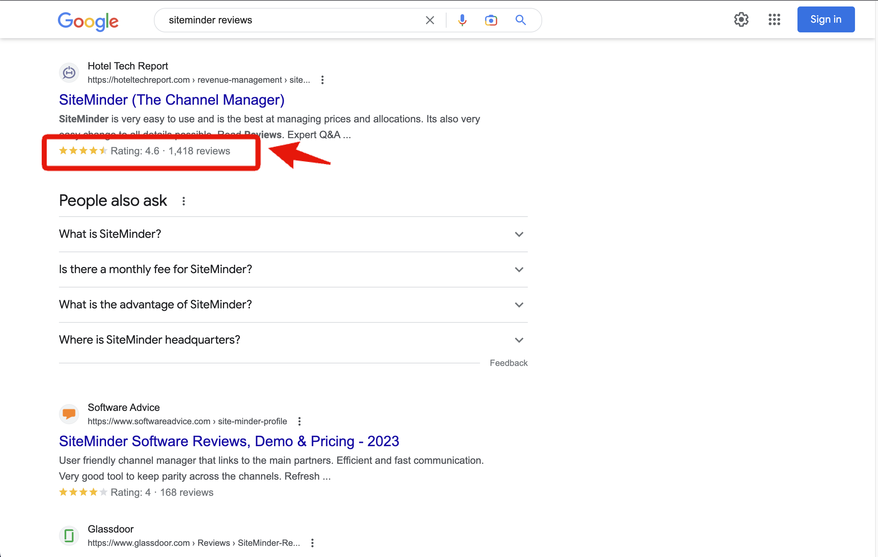Open the Google apps grid
This screenshot has height=557, width=878.
[x=774, y=19]
